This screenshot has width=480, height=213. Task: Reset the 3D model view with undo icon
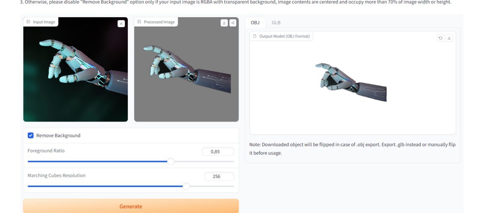441,38
